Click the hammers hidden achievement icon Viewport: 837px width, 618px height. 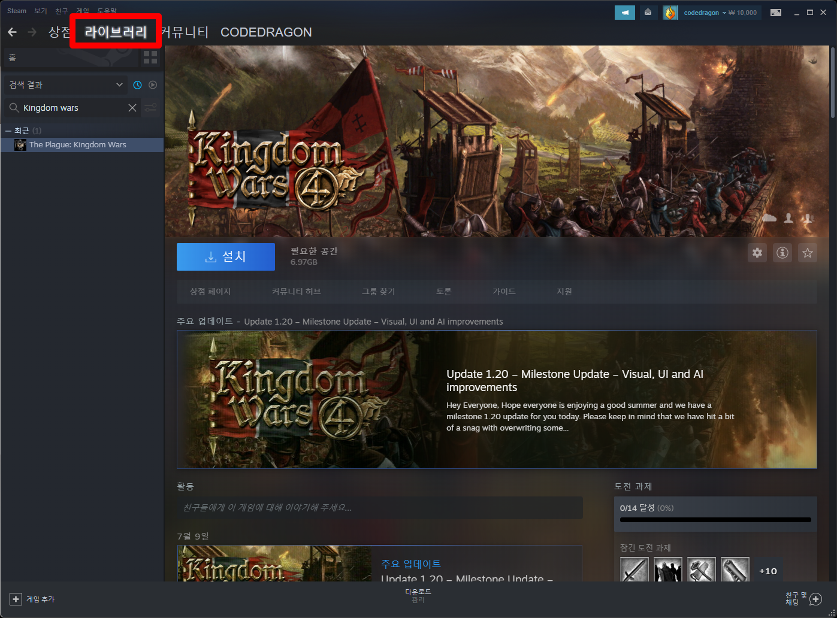[702, 571]
